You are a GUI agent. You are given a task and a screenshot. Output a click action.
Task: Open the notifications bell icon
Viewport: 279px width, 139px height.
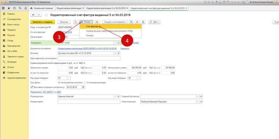click(25, 8)
